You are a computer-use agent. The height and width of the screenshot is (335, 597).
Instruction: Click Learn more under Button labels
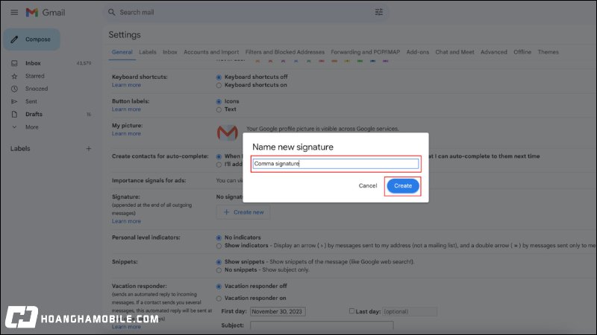(x=126, y=109)
